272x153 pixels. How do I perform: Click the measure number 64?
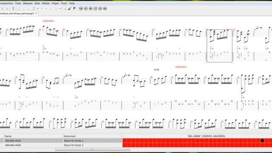click(x=7, y=30)
